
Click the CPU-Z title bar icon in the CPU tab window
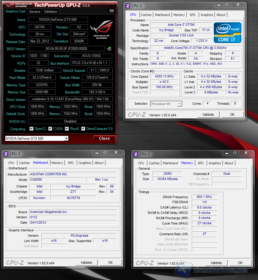(x=128, y=6)
